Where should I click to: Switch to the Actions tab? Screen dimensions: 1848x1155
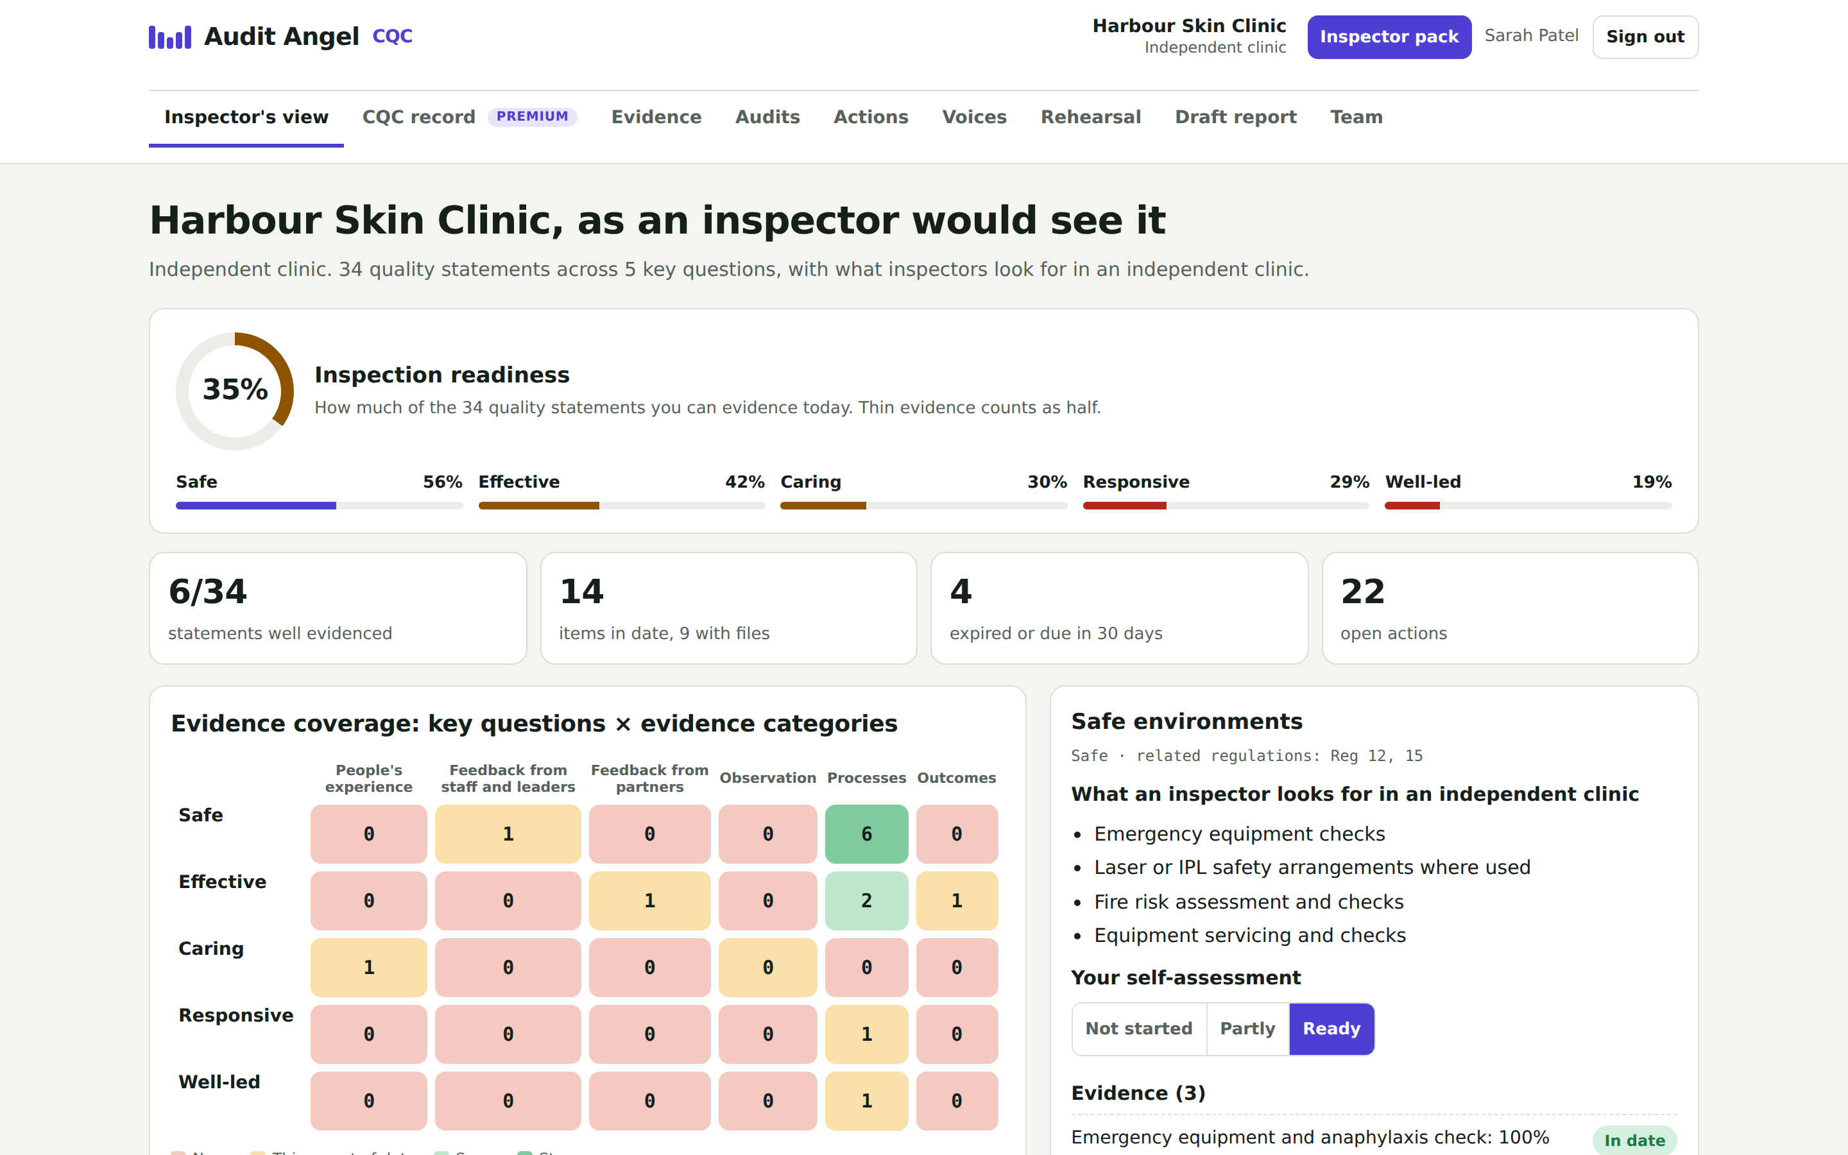(871, 117)
